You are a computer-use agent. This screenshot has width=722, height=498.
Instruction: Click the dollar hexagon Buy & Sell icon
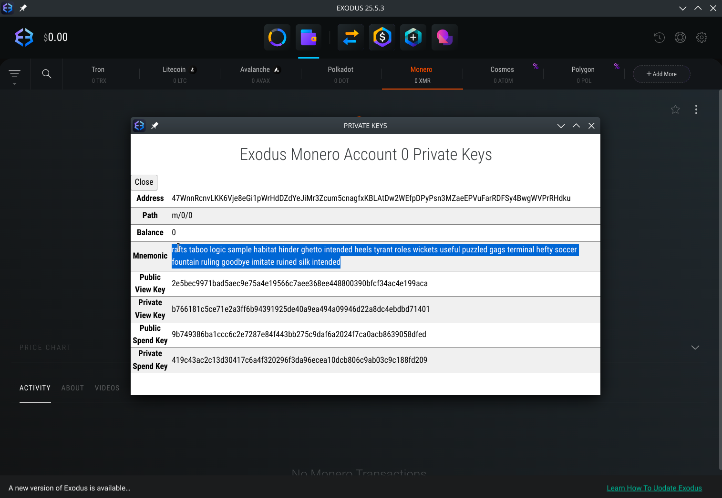coord(382,37)
